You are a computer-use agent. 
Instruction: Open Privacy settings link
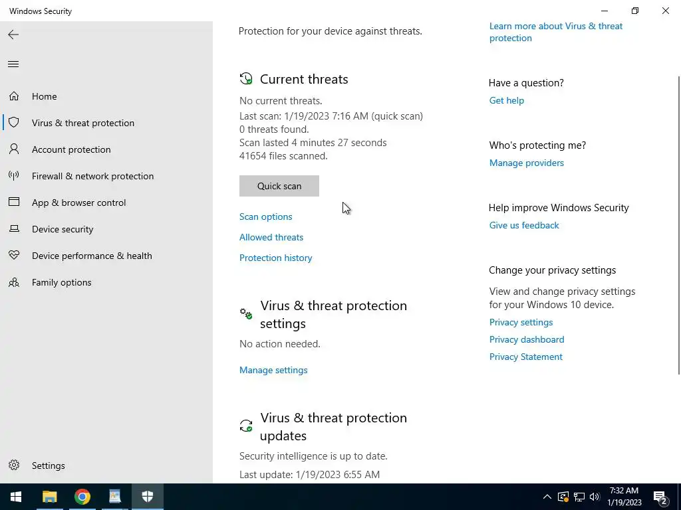[x=521, y=322]
